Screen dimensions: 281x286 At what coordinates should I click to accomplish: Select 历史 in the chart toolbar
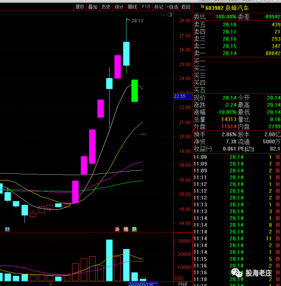tap(106, 7)
